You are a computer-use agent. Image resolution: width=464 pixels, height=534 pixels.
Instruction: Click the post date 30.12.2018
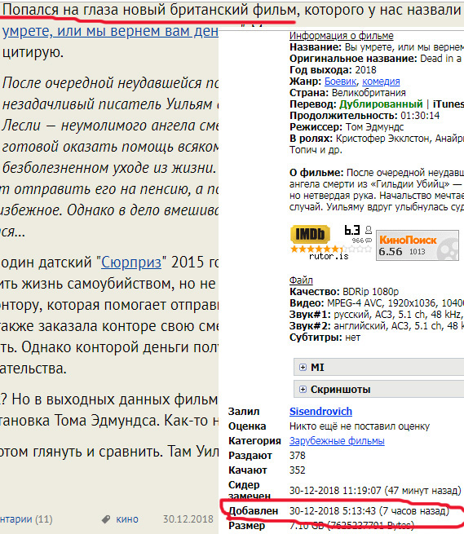click(188, 519)
